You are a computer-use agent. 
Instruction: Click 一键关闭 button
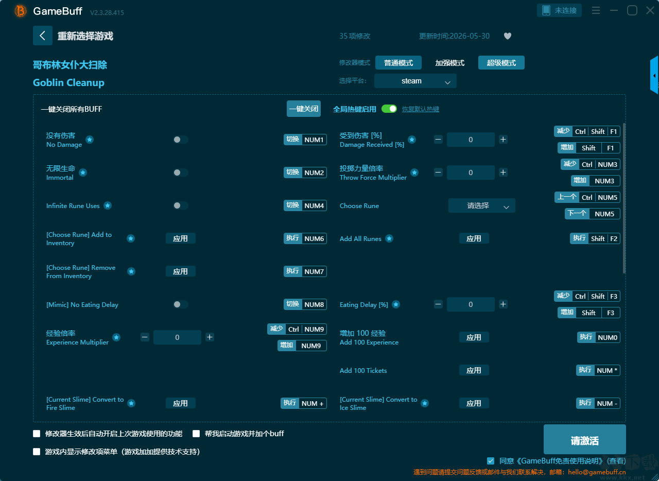[304, 109]
